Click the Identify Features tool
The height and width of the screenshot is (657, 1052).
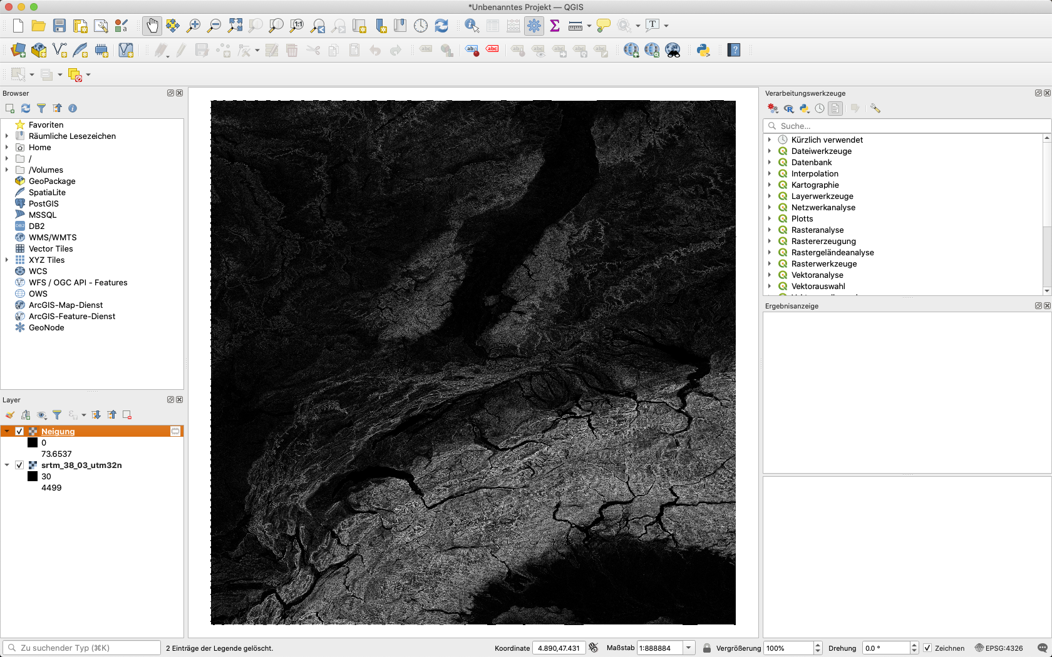coord(472,26)
